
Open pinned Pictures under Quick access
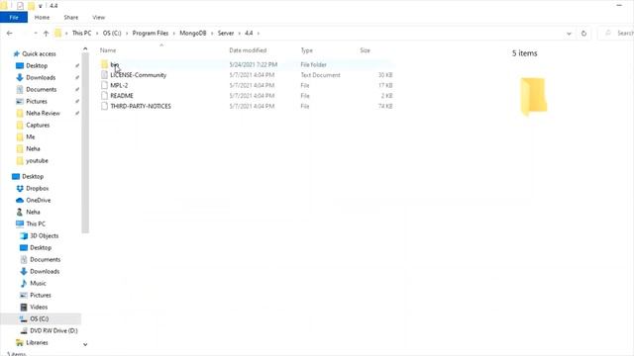click(x=37, y=101)
